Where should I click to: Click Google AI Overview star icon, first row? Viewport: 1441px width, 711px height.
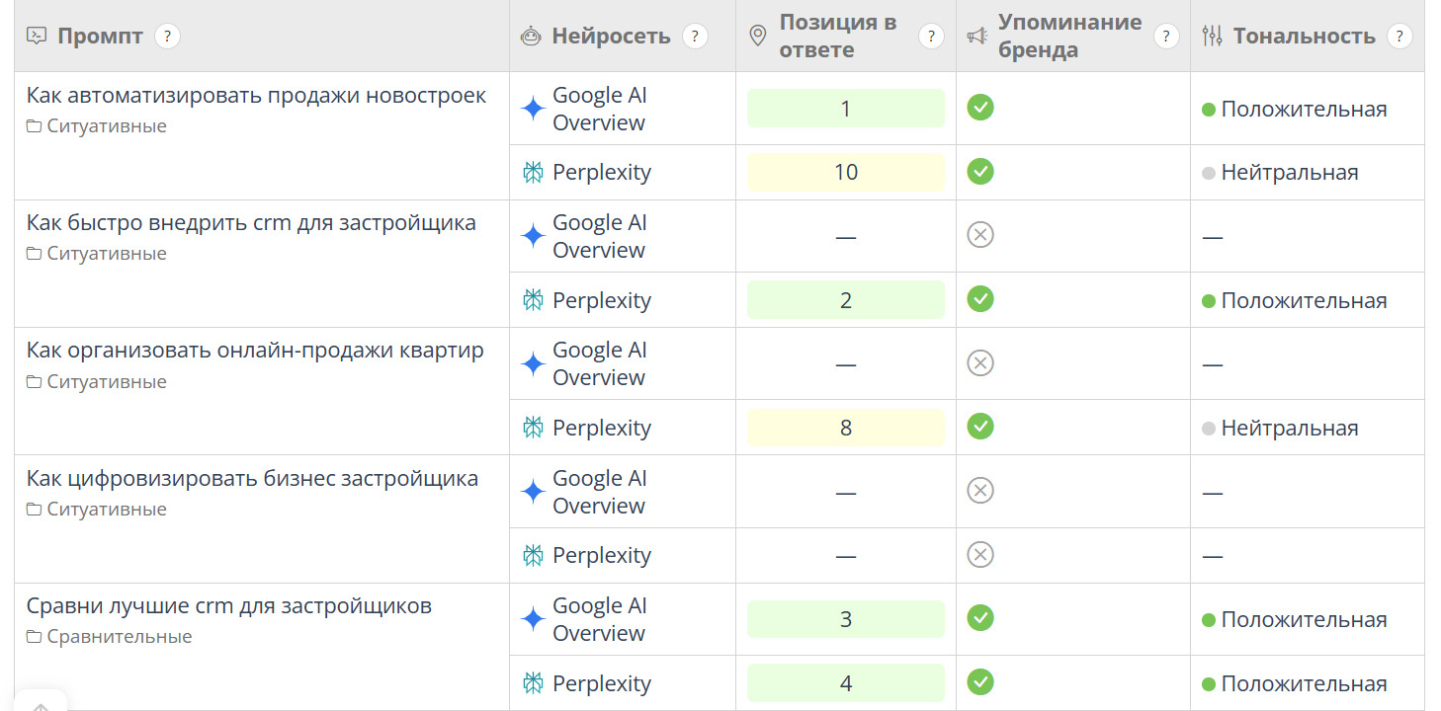click(533, 109)
